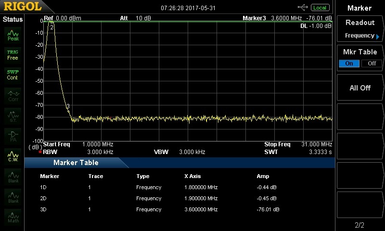Click the Math trace icon
Screen dimensions: 385x231
13,218
